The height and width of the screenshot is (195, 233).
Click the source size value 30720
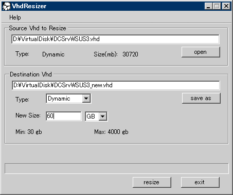tap(130, 54)
